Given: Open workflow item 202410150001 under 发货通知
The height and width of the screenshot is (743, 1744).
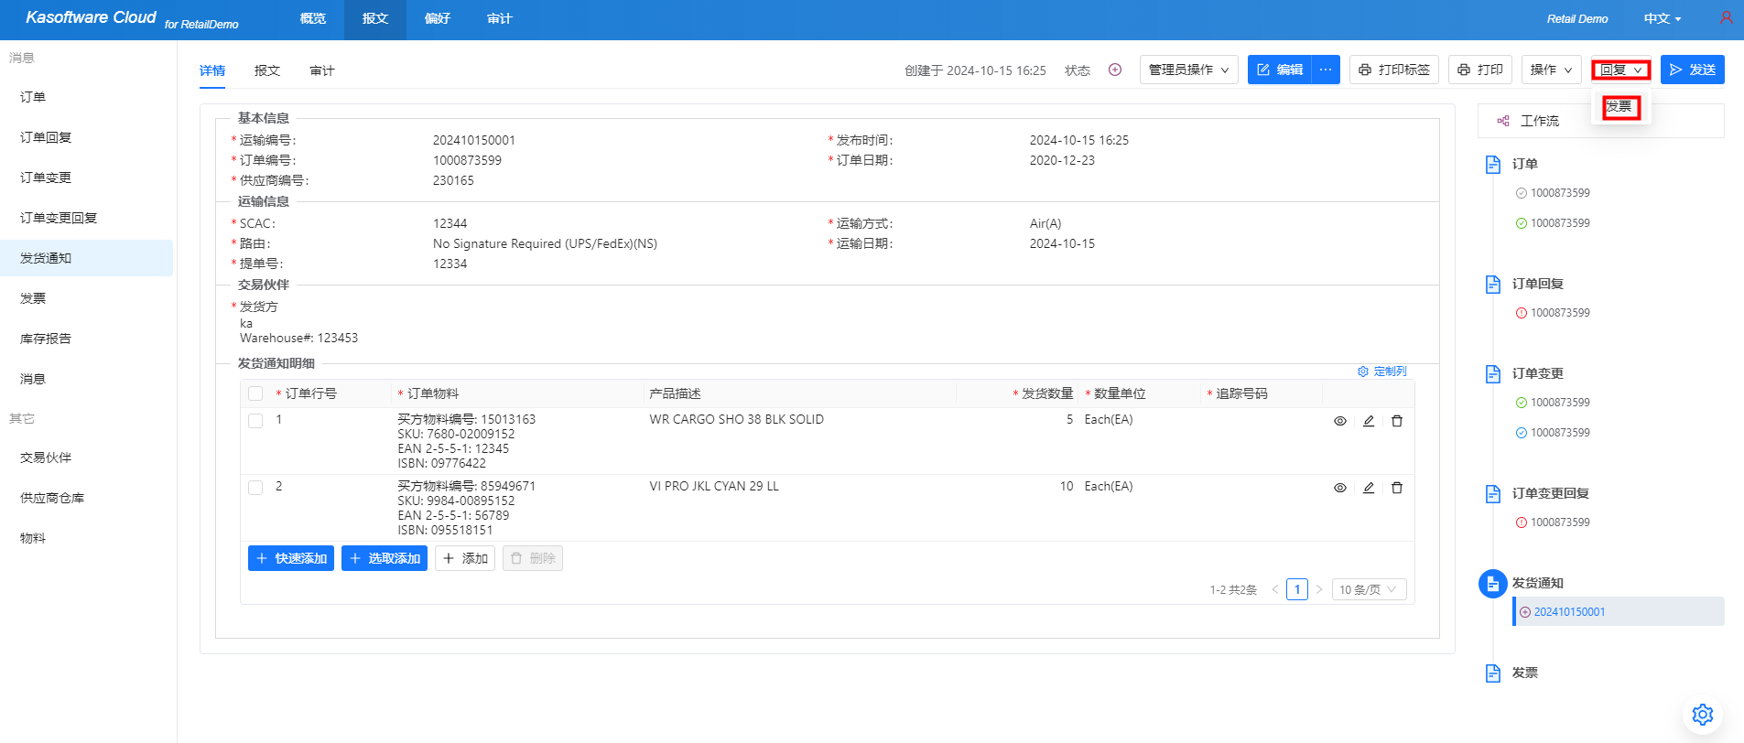Looking at the screenshot, I should click(x=1569, y=612).
